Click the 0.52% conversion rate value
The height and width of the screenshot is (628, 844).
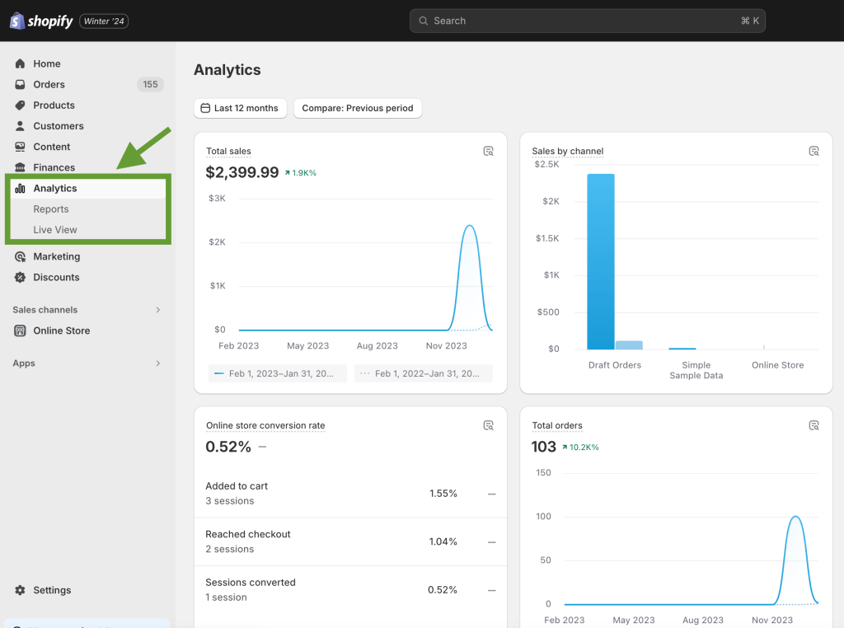[x=228, y=447]
